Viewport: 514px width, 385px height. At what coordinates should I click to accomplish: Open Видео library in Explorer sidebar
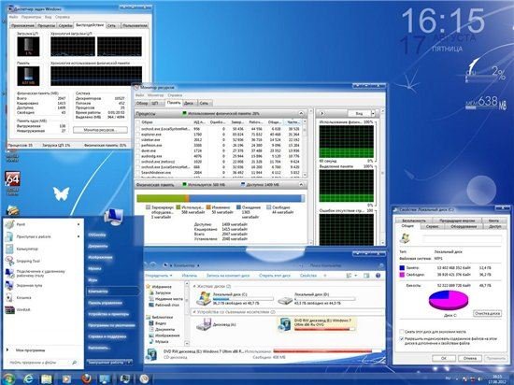(161, 323)
